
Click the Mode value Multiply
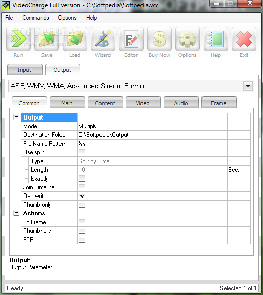pos(88,126)
